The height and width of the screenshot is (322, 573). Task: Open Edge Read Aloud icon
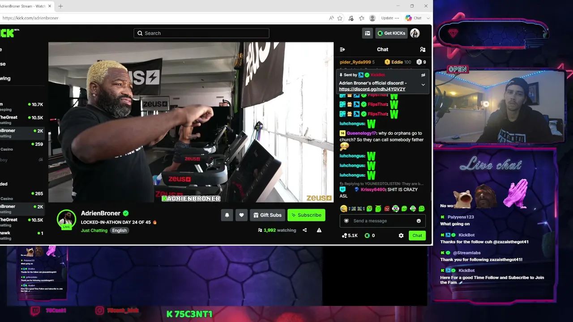pyautogui.click(x=331, y=18)
